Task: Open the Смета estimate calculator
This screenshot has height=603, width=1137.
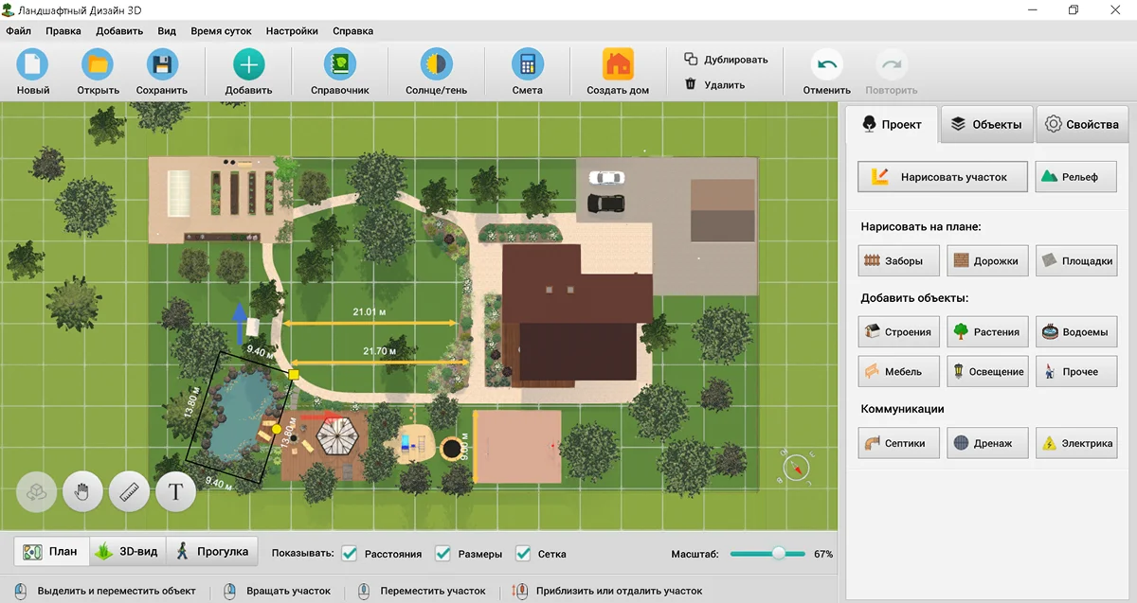Action: [527, 66]
